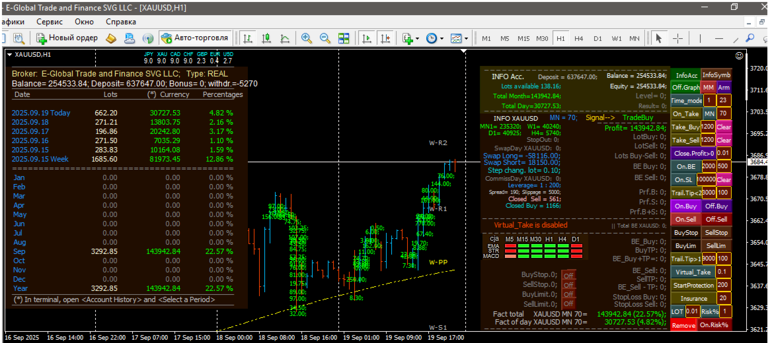Toggle the BuyStop Off switch
Screen dimensions: 772x343
[x=568, y=276]
